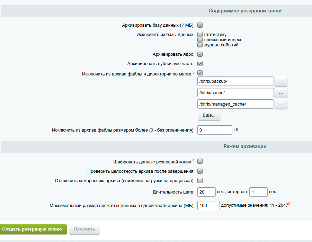Click the step duration field showing 20
Image resolution: width=312 pixels, height=242 pixels.
(x=206, y=192)
